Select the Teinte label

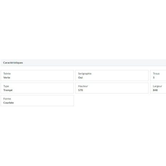(x=7, y=74)
